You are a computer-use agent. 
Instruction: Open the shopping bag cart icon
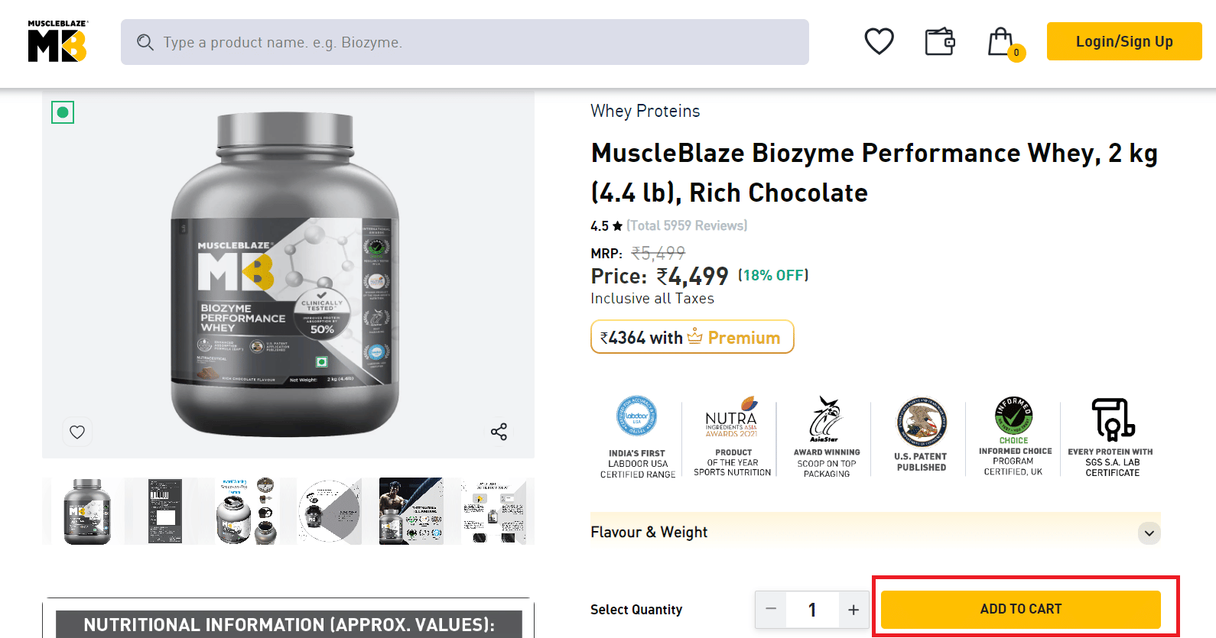(1001, 42)
